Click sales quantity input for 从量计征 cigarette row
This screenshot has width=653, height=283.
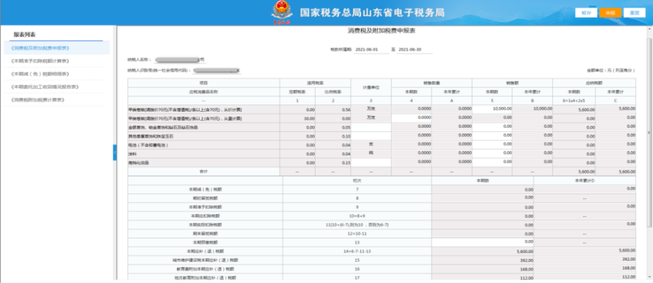tap(412, 118)
